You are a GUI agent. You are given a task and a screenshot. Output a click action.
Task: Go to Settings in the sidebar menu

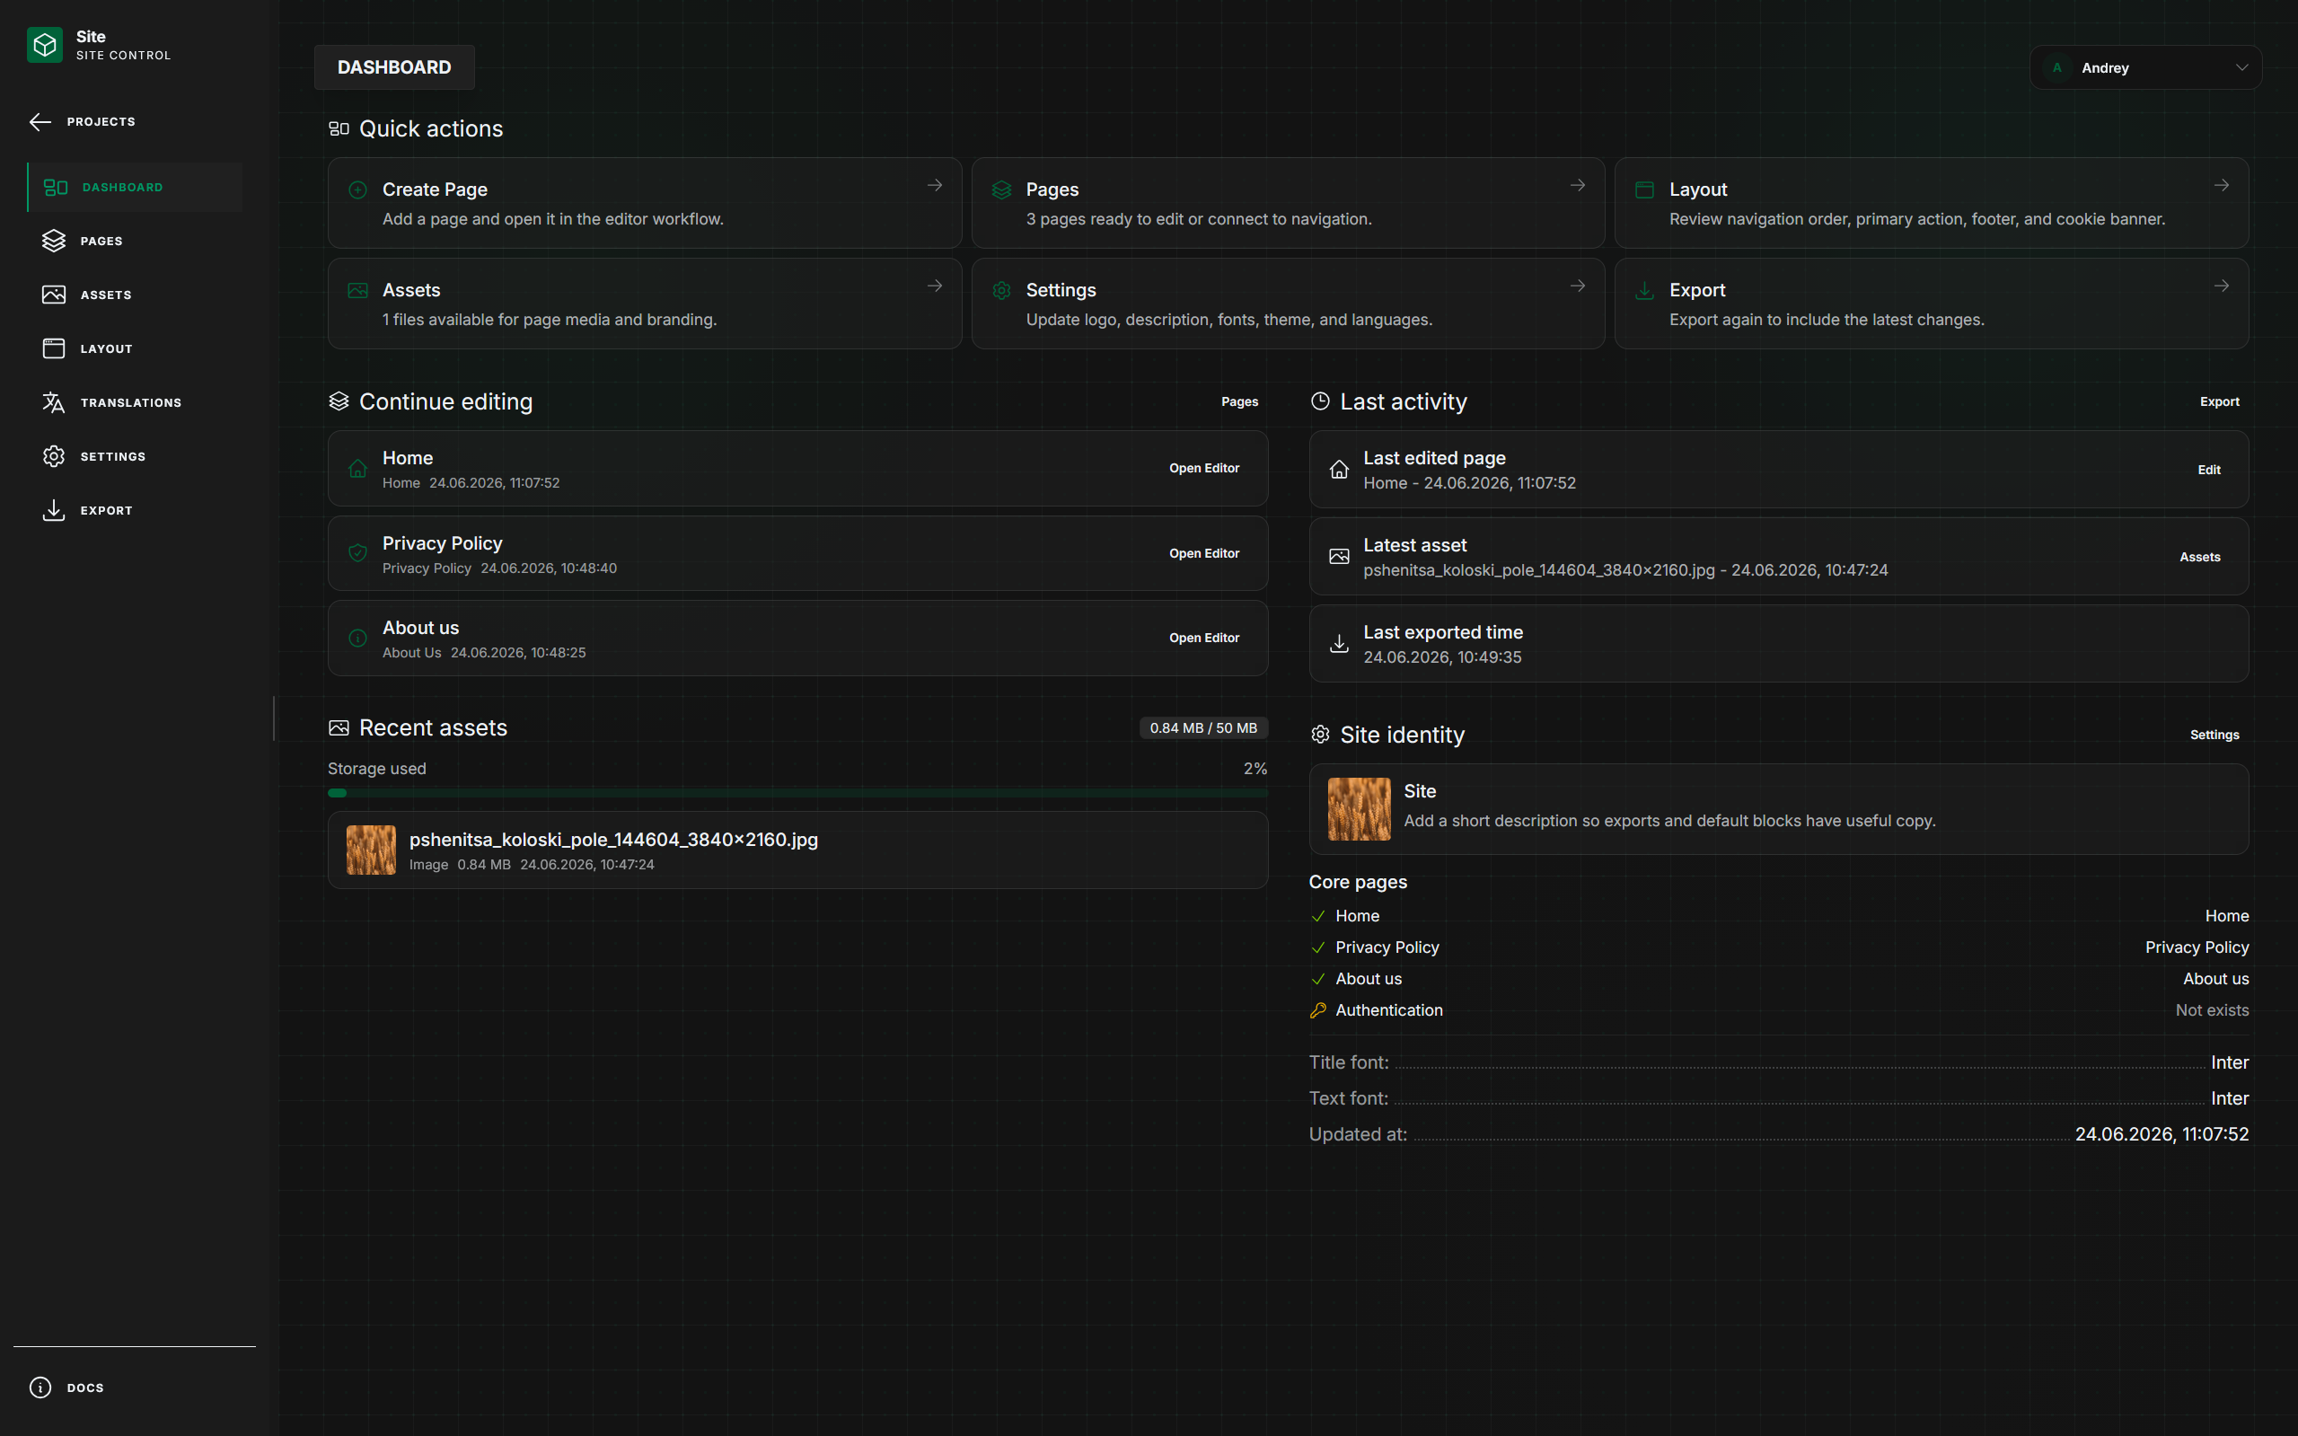coord(135,457)
